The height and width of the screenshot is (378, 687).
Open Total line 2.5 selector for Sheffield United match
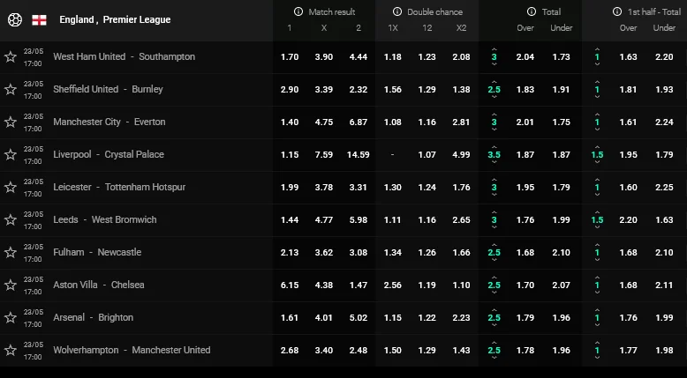click(x=494, y=89)
